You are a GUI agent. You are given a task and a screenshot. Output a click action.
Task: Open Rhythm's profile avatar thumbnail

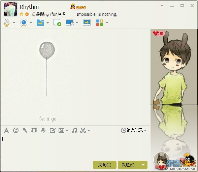click(x=10, y=9)
